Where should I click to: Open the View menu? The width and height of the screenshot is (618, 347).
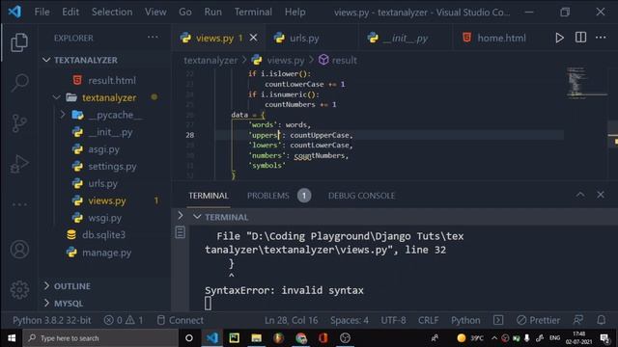click(x=155, y=12)
